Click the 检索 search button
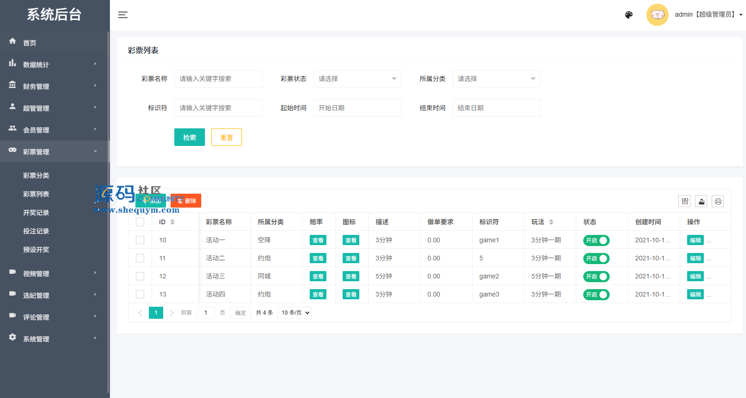Viewport: 746px width, 398px height. (x=189, y=137)
